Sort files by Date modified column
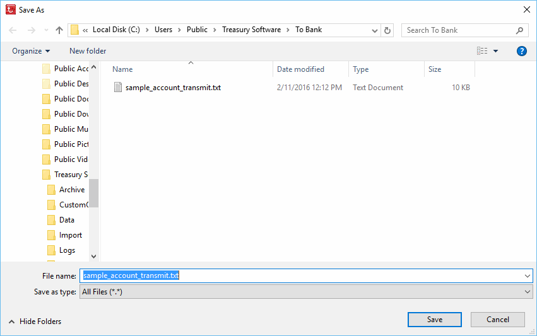The height and width of the screenshot is (336, 537). [x=300, y=69]
